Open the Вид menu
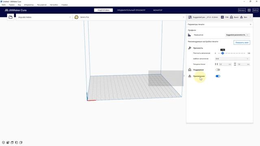Viewport: 260px width, 146px height. click(x=19, y=5)
